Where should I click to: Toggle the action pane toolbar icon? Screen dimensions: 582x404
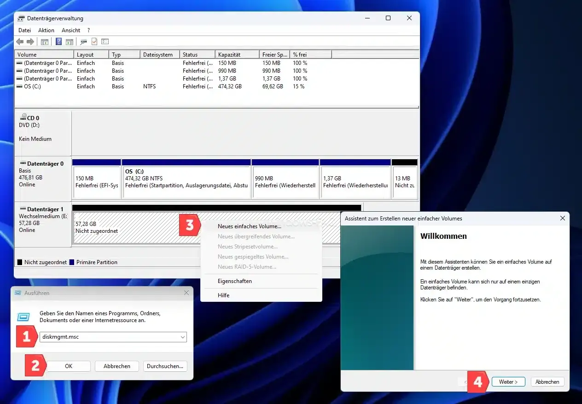(69, 42)
